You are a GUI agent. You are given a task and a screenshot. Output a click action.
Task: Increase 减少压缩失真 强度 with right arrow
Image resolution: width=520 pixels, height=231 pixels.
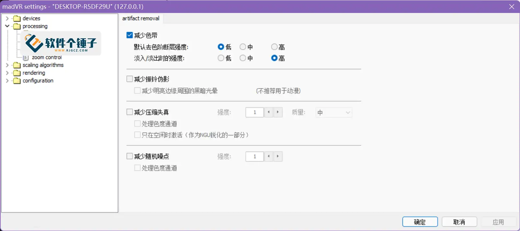278,112
